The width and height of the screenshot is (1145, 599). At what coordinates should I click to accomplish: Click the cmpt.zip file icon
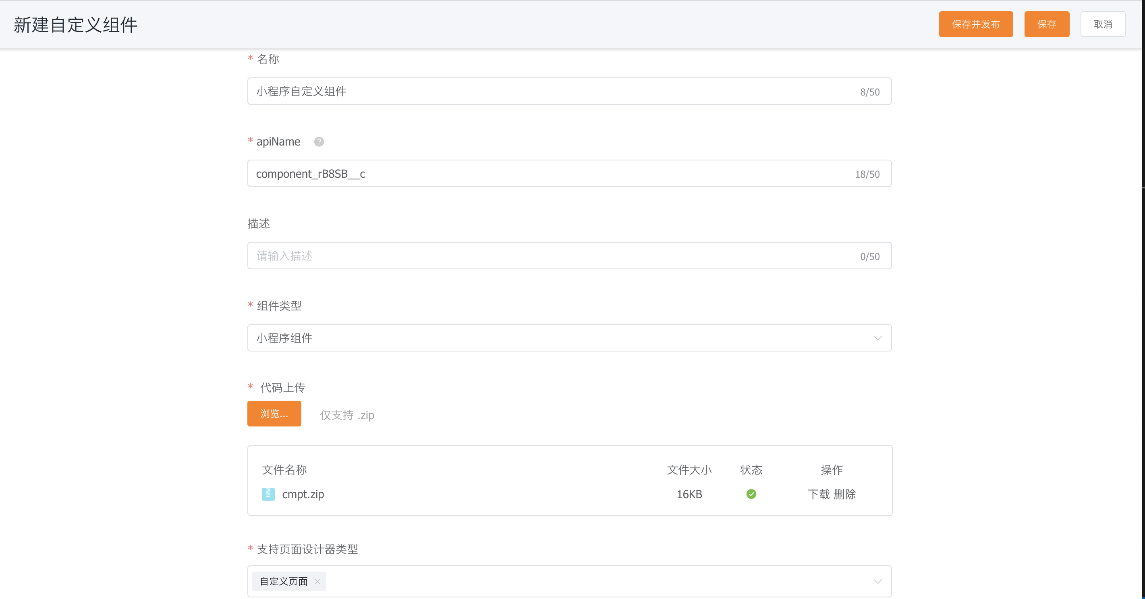[x=268, y=494]
